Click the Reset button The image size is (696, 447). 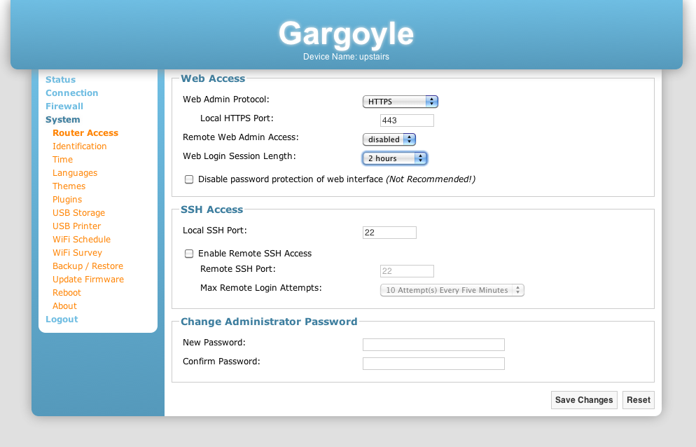click(638, 400)
